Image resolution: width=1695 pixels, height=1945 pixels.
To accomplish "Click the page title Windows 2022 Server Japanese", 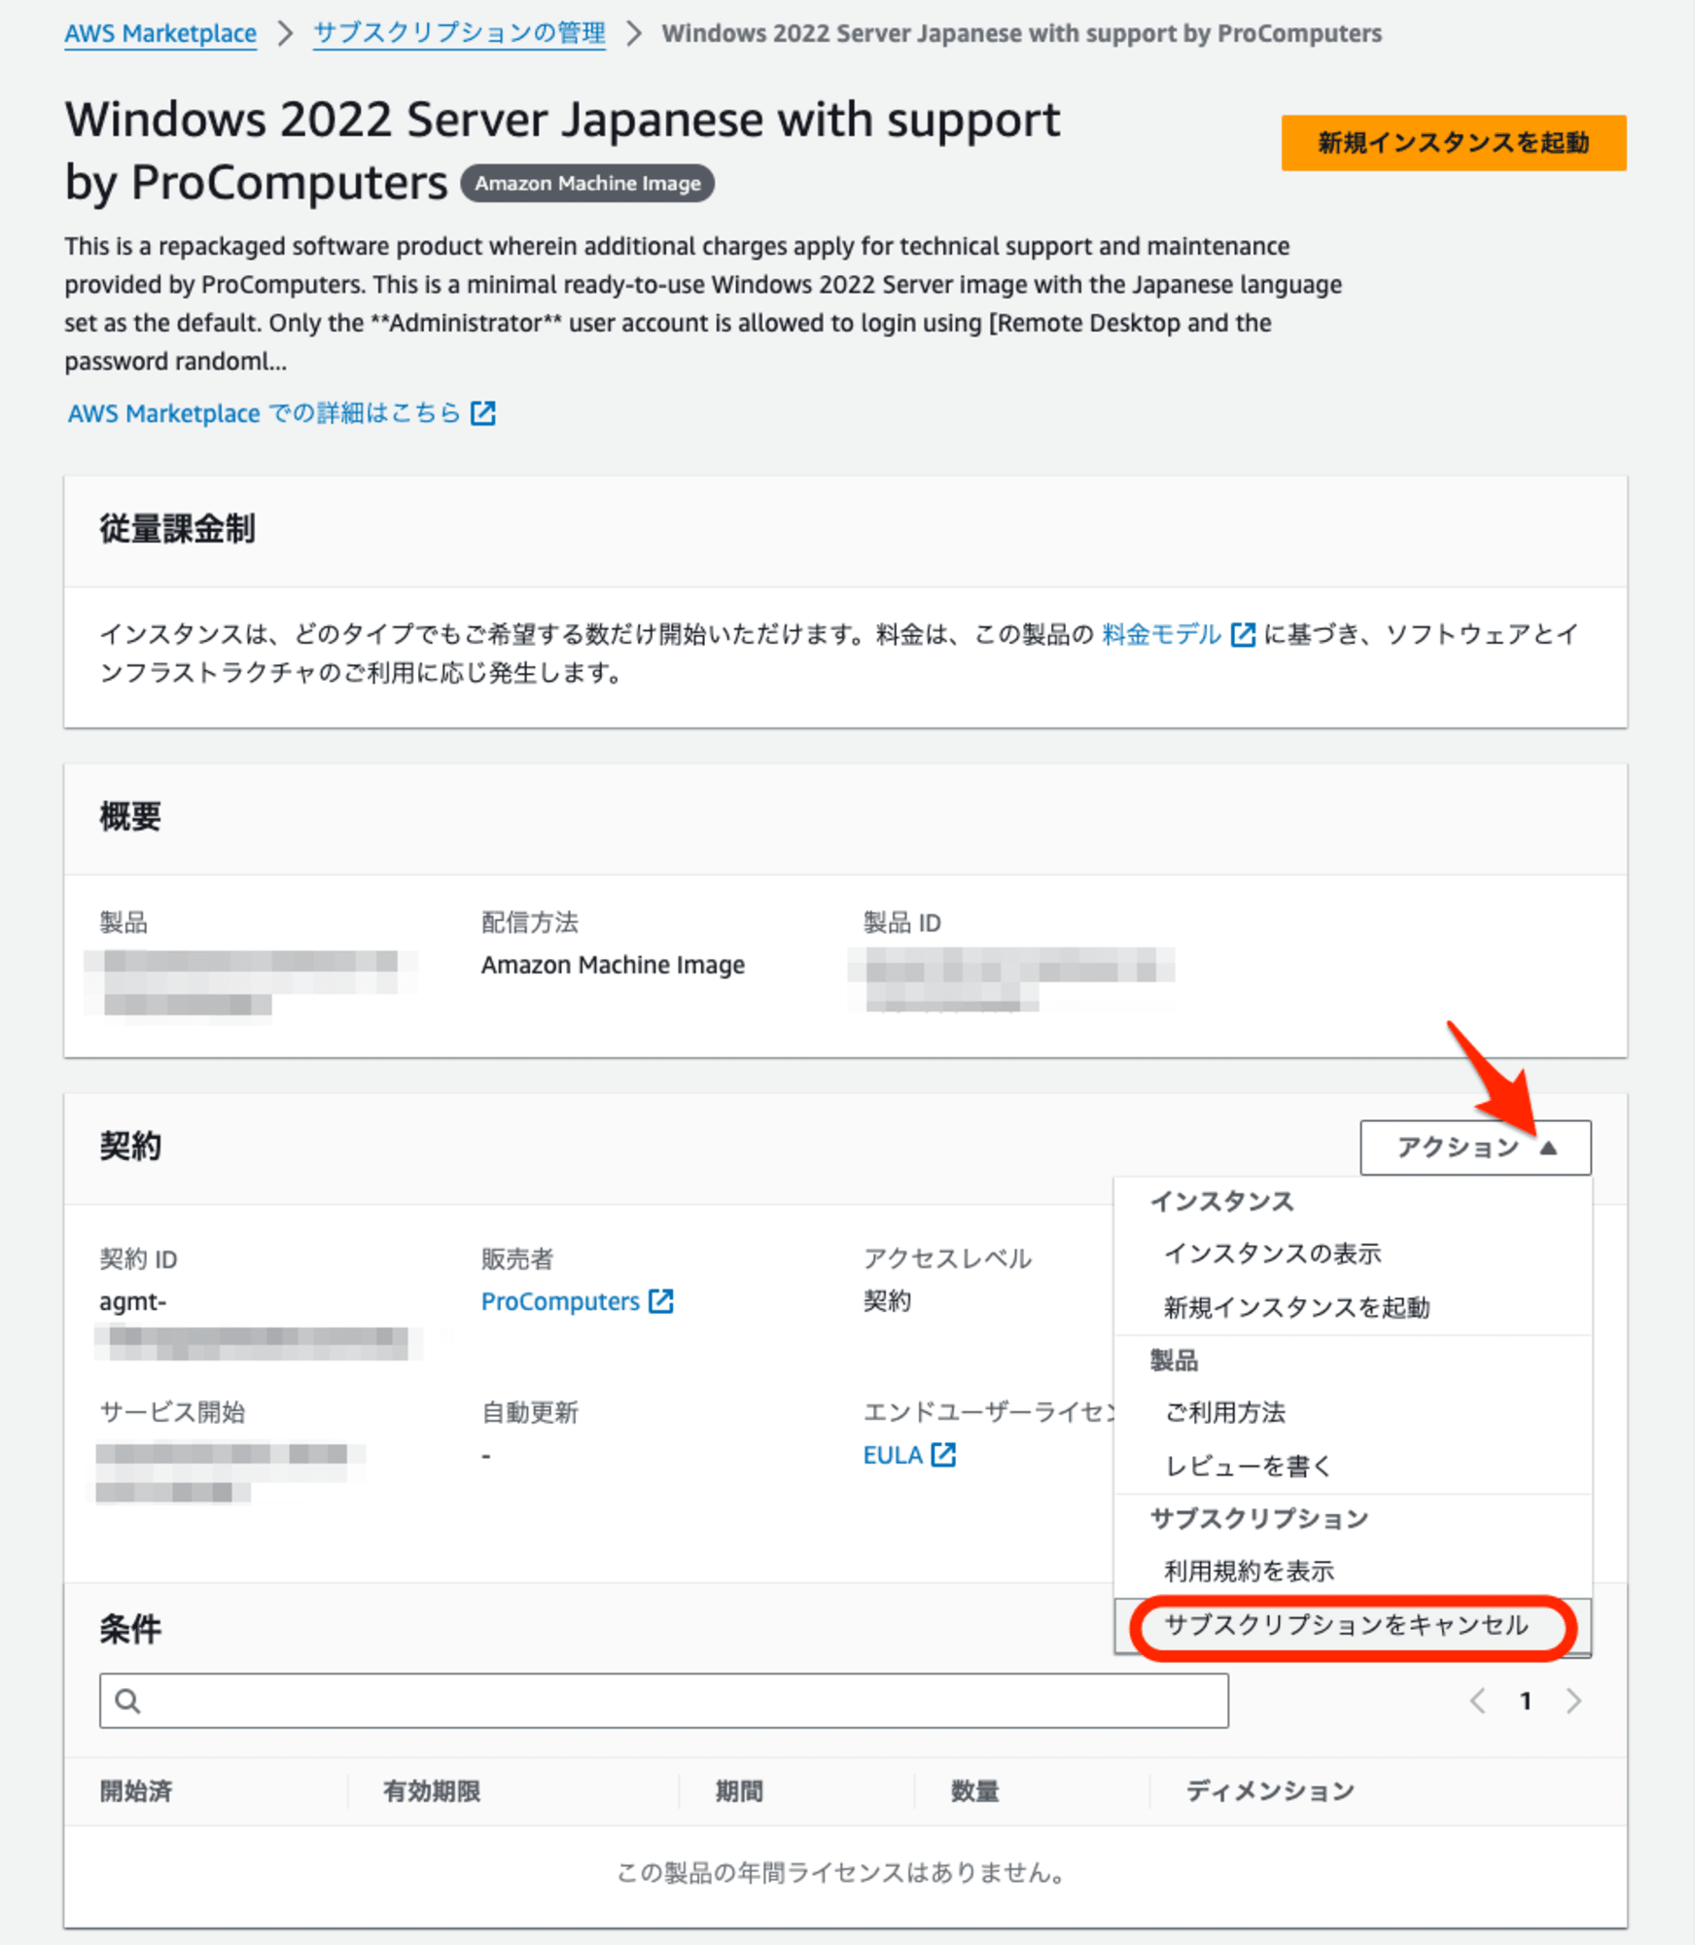I will 563,151.
